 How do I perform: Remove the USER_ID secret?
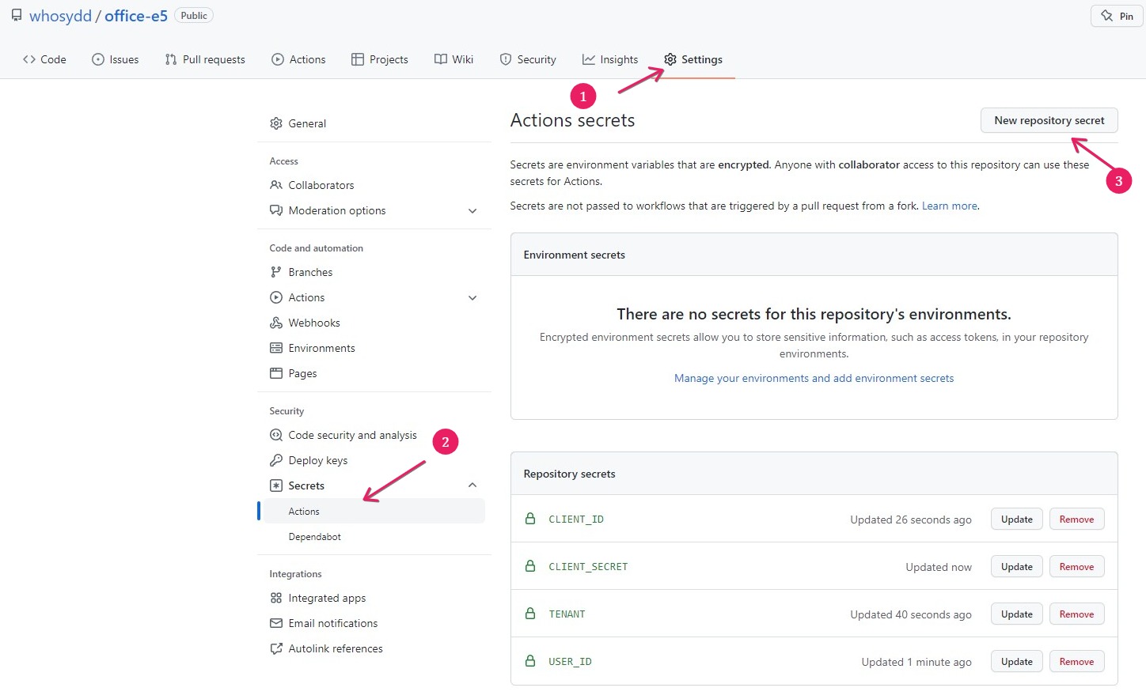tap(1077, 662)
